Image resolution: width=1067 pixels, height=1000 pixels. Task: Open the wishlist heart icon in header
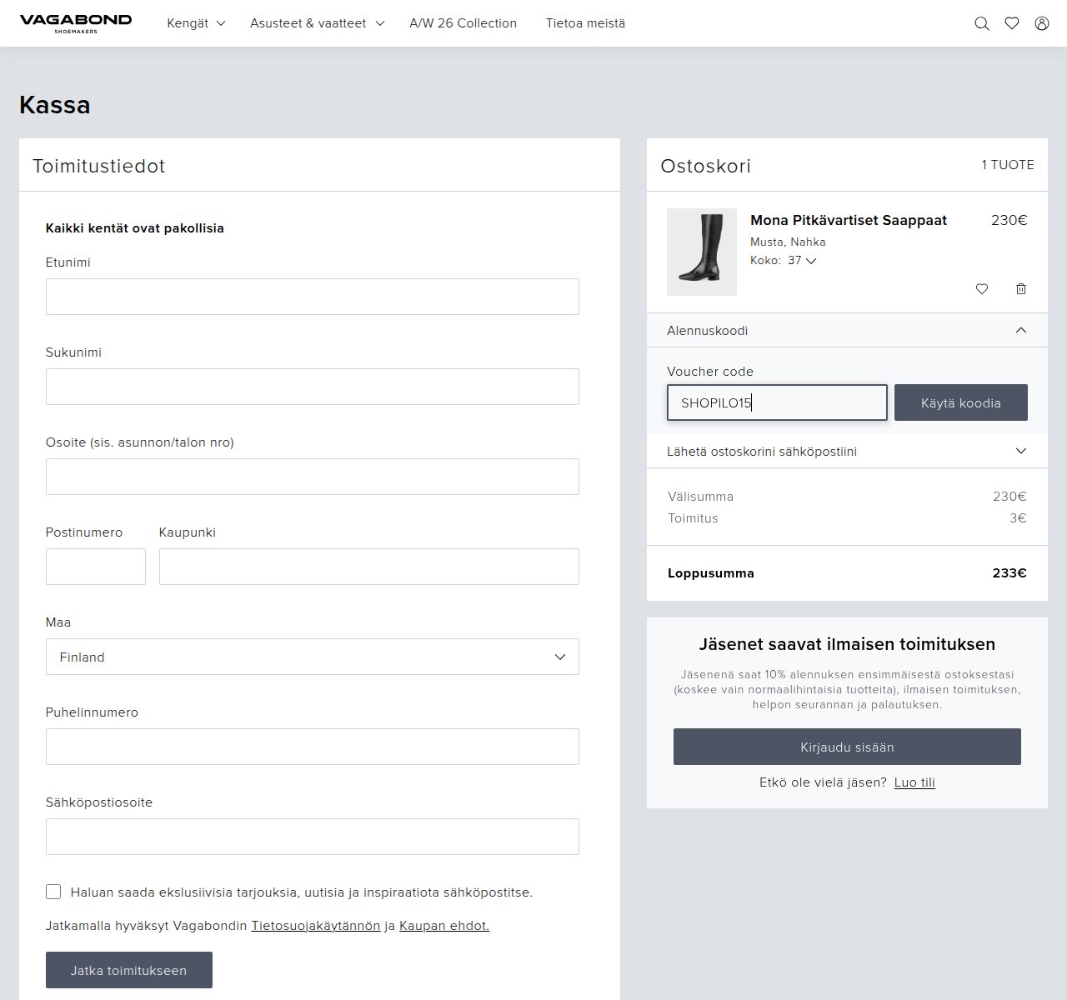pyautogui.click(x=1012, y=23)
